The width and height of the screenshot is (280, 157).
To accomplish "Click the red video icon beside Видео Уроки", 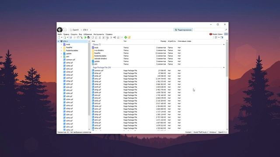I will 210,34.
